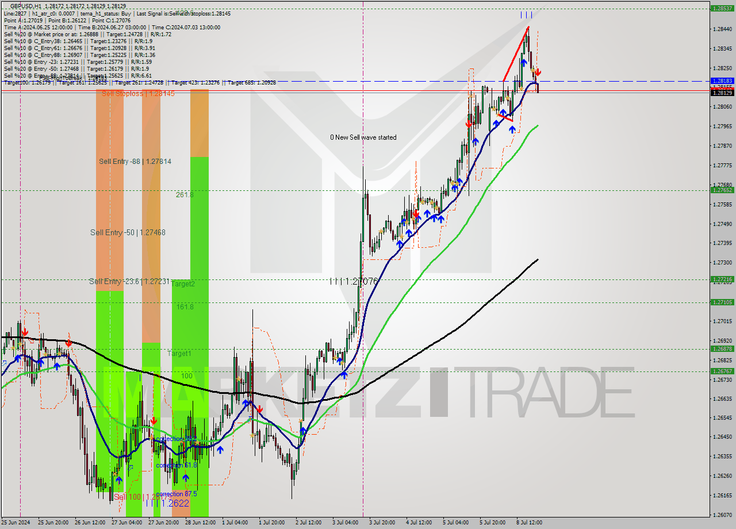Click the 1.27490 price axis value
Image resolution: width=736 pixels, height=529 pixels.
coord(722,224)
